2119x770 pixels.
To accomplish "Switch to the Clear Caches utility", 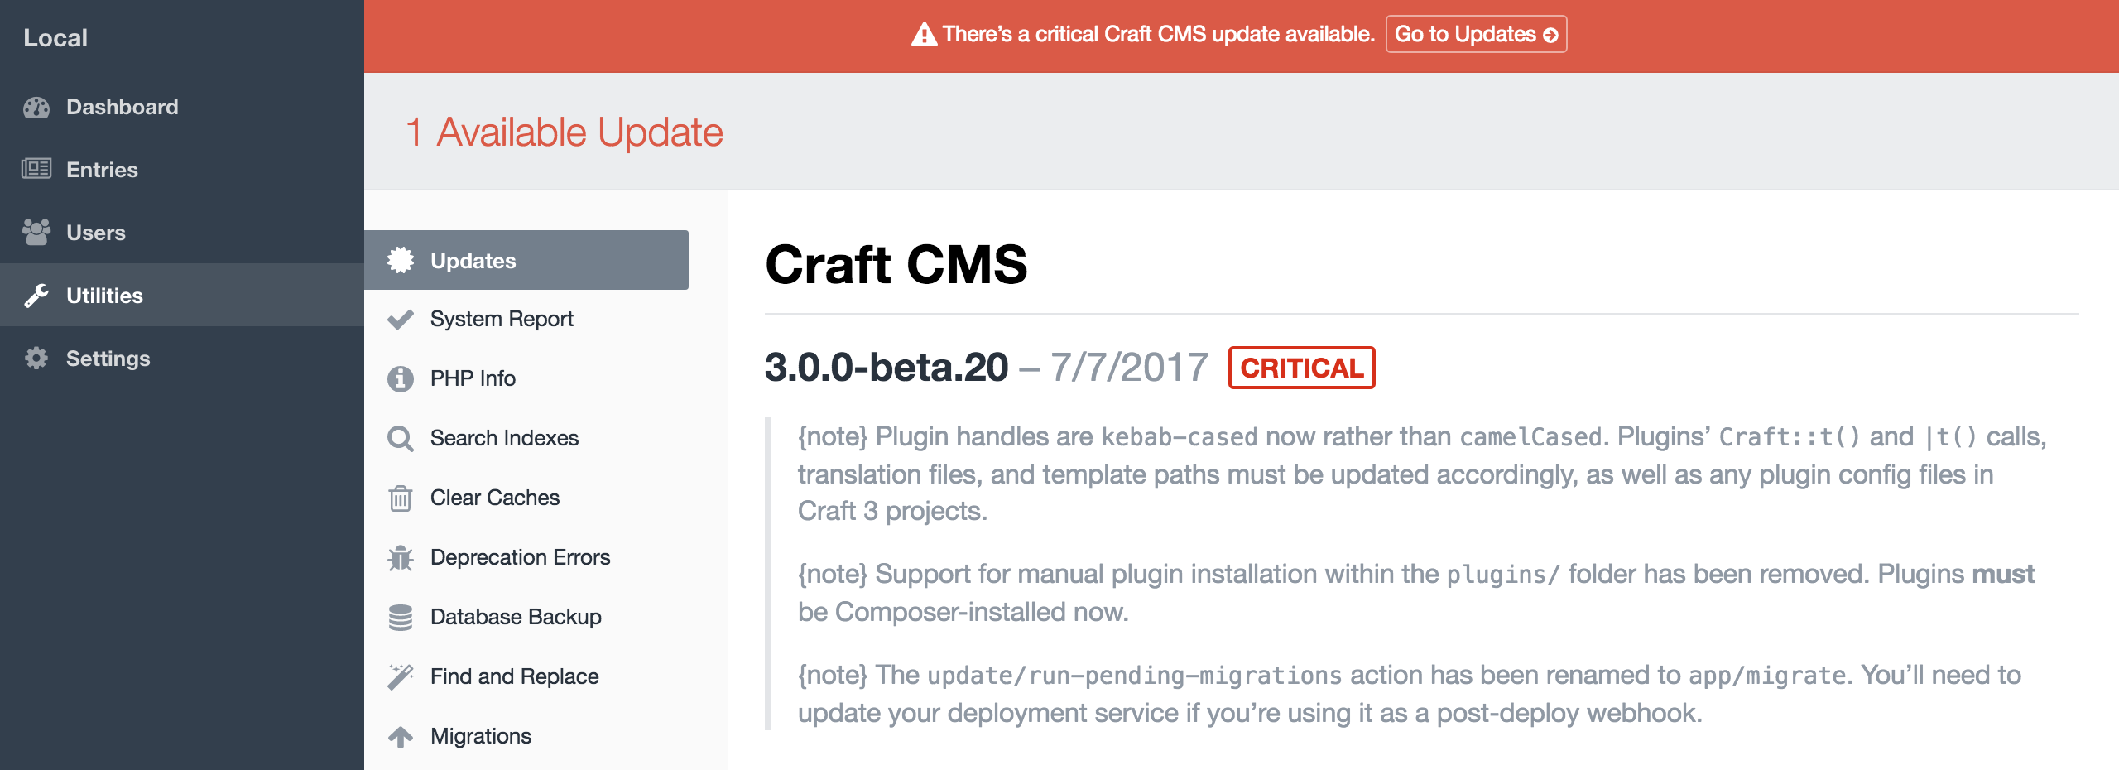I will tap(494, 497).
